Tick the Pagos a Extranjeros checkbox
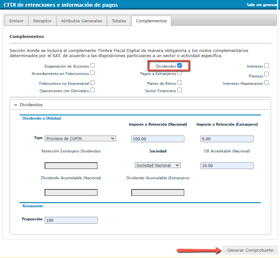 coord(180,73)
